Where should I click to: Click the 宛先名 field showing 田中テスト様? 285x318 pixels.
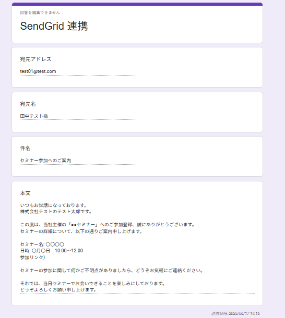(79, 116)
